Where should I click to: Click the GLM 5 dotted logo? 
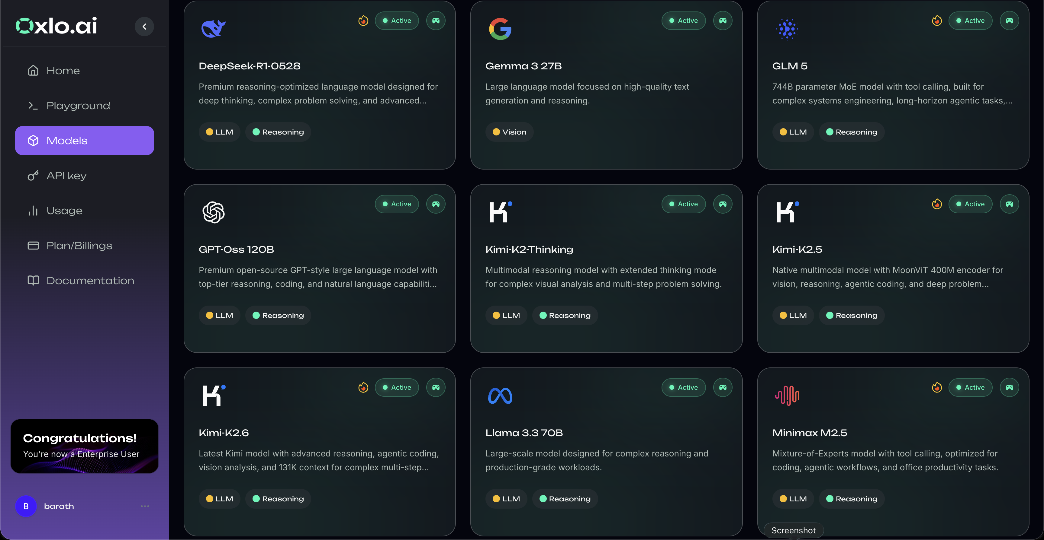[x=787, y=29]
